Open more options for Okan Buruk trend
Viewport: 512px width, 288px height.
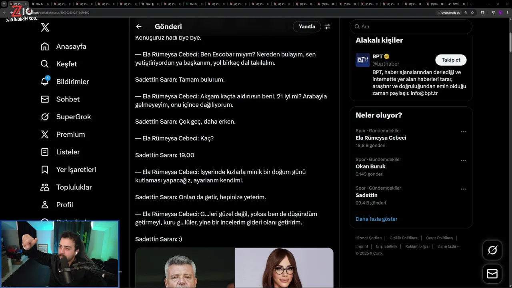[463, 160]
